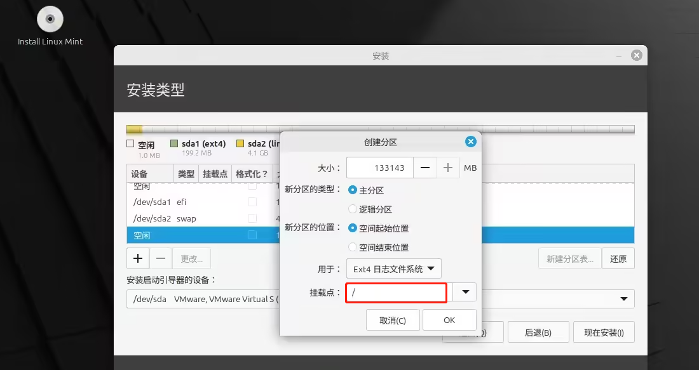Open the bootloader device /dev/sda dropdown
The height and width of the screenshot is (370, 699).
[622, 299]
